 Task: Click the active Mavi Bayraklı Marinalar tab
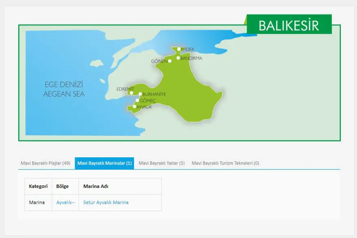pyautogui.click(x=105, y=163)
